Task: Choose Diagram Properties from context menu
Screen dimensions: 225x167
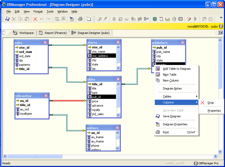Action: 176,124
